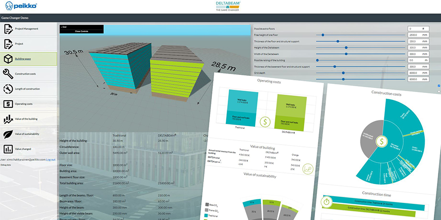Click the Log out link

pos(50,159)
